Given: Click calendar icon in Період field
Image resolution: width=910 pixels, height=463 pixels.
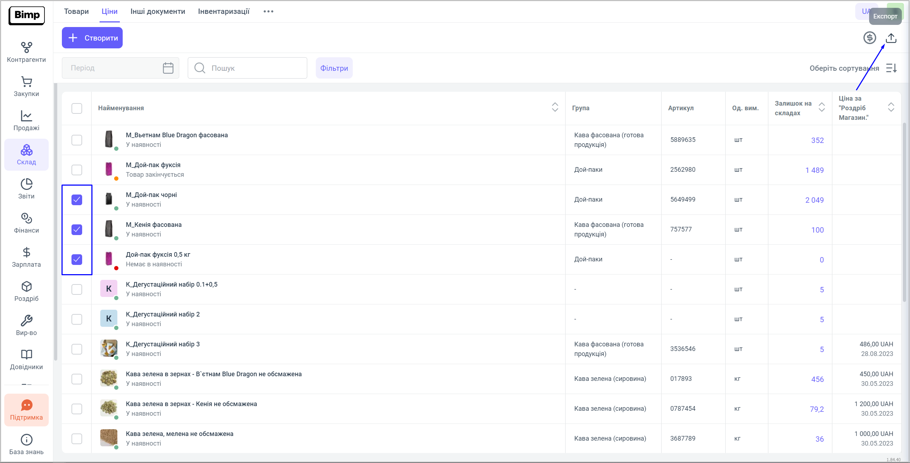Looking at the screenshot, I should pos(168,68).
